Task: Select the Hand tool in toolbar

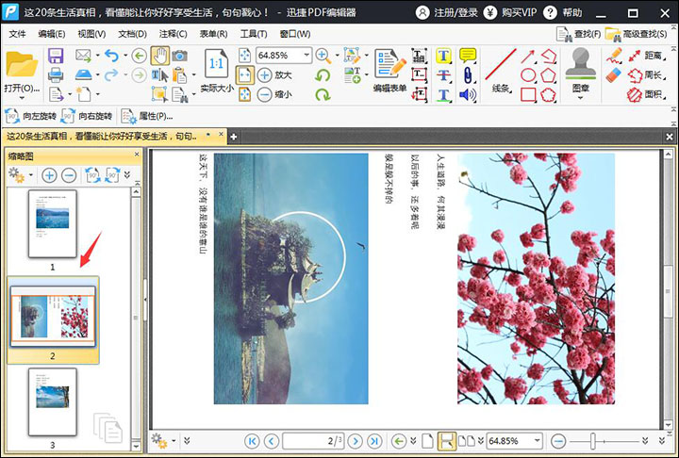Action: point(159,56)
